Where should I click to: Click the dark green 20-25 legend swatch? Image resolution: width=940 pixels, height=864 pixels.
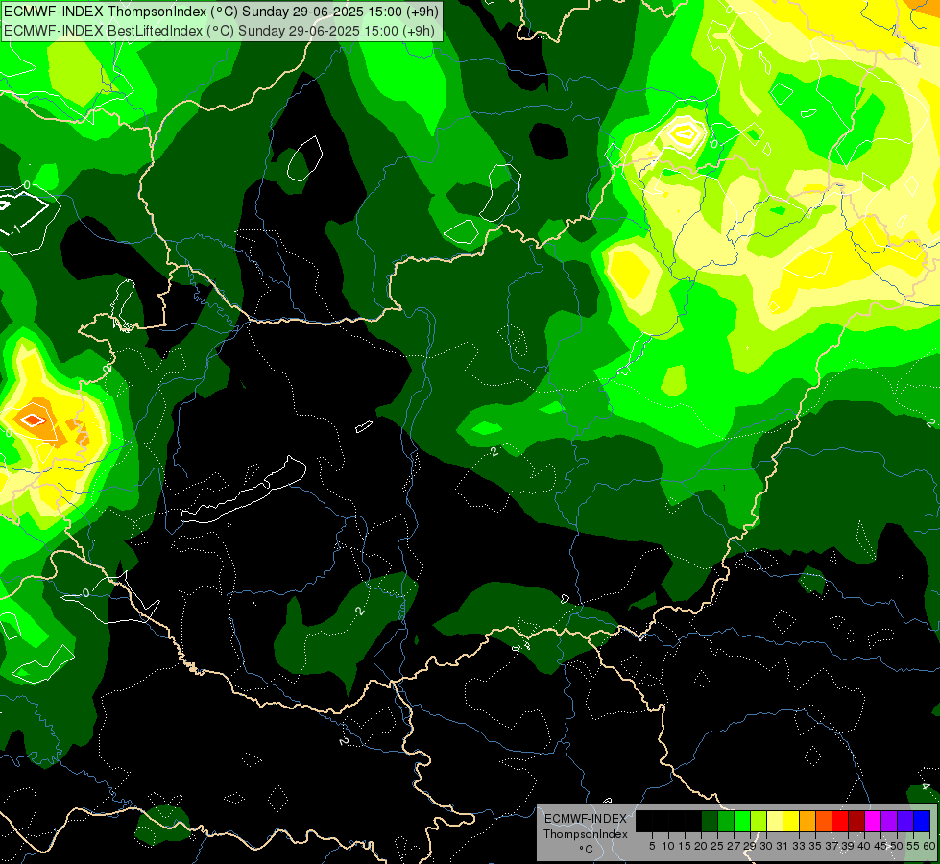point(710,821)
